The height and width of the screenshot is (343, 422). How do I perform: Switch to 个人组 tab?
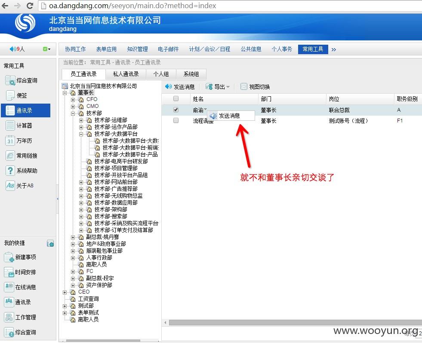coord(161,74)
